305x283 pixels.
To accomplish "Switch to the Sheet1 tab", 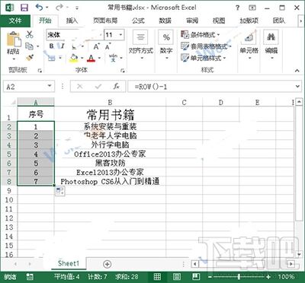I will [x=69, y=263].
